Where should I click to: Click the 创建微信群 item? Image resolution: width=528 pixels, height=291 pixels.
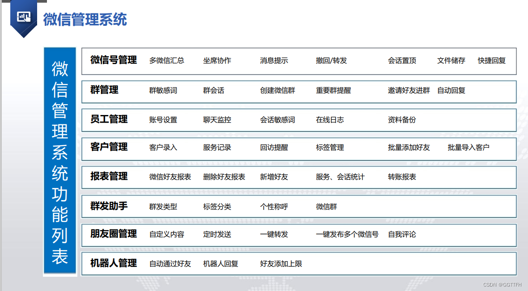click(278, 90)
